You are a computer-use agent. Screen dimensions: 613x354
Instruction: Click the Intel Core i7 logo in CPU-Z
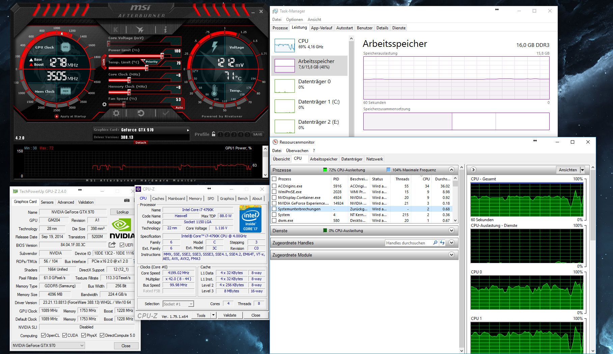(251, 219)
